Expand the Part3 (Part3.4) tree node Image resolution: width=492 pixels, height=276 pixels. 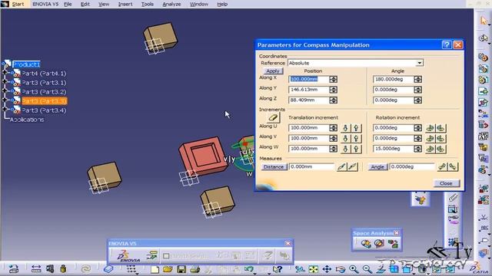[x=5, y=109]
